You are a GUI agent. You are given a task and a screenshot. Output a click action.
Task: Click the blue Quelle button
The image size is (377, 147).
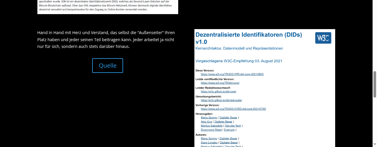108,66
